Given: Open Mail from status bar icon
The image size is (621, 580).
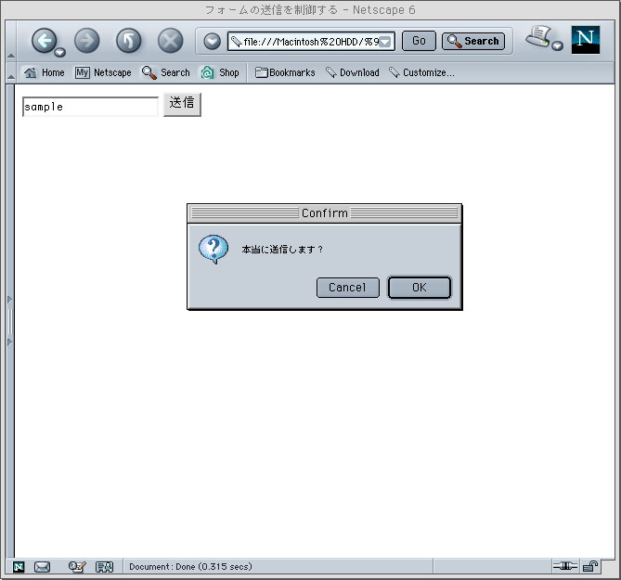Looking at the screenshot, I should coord(42,567).
